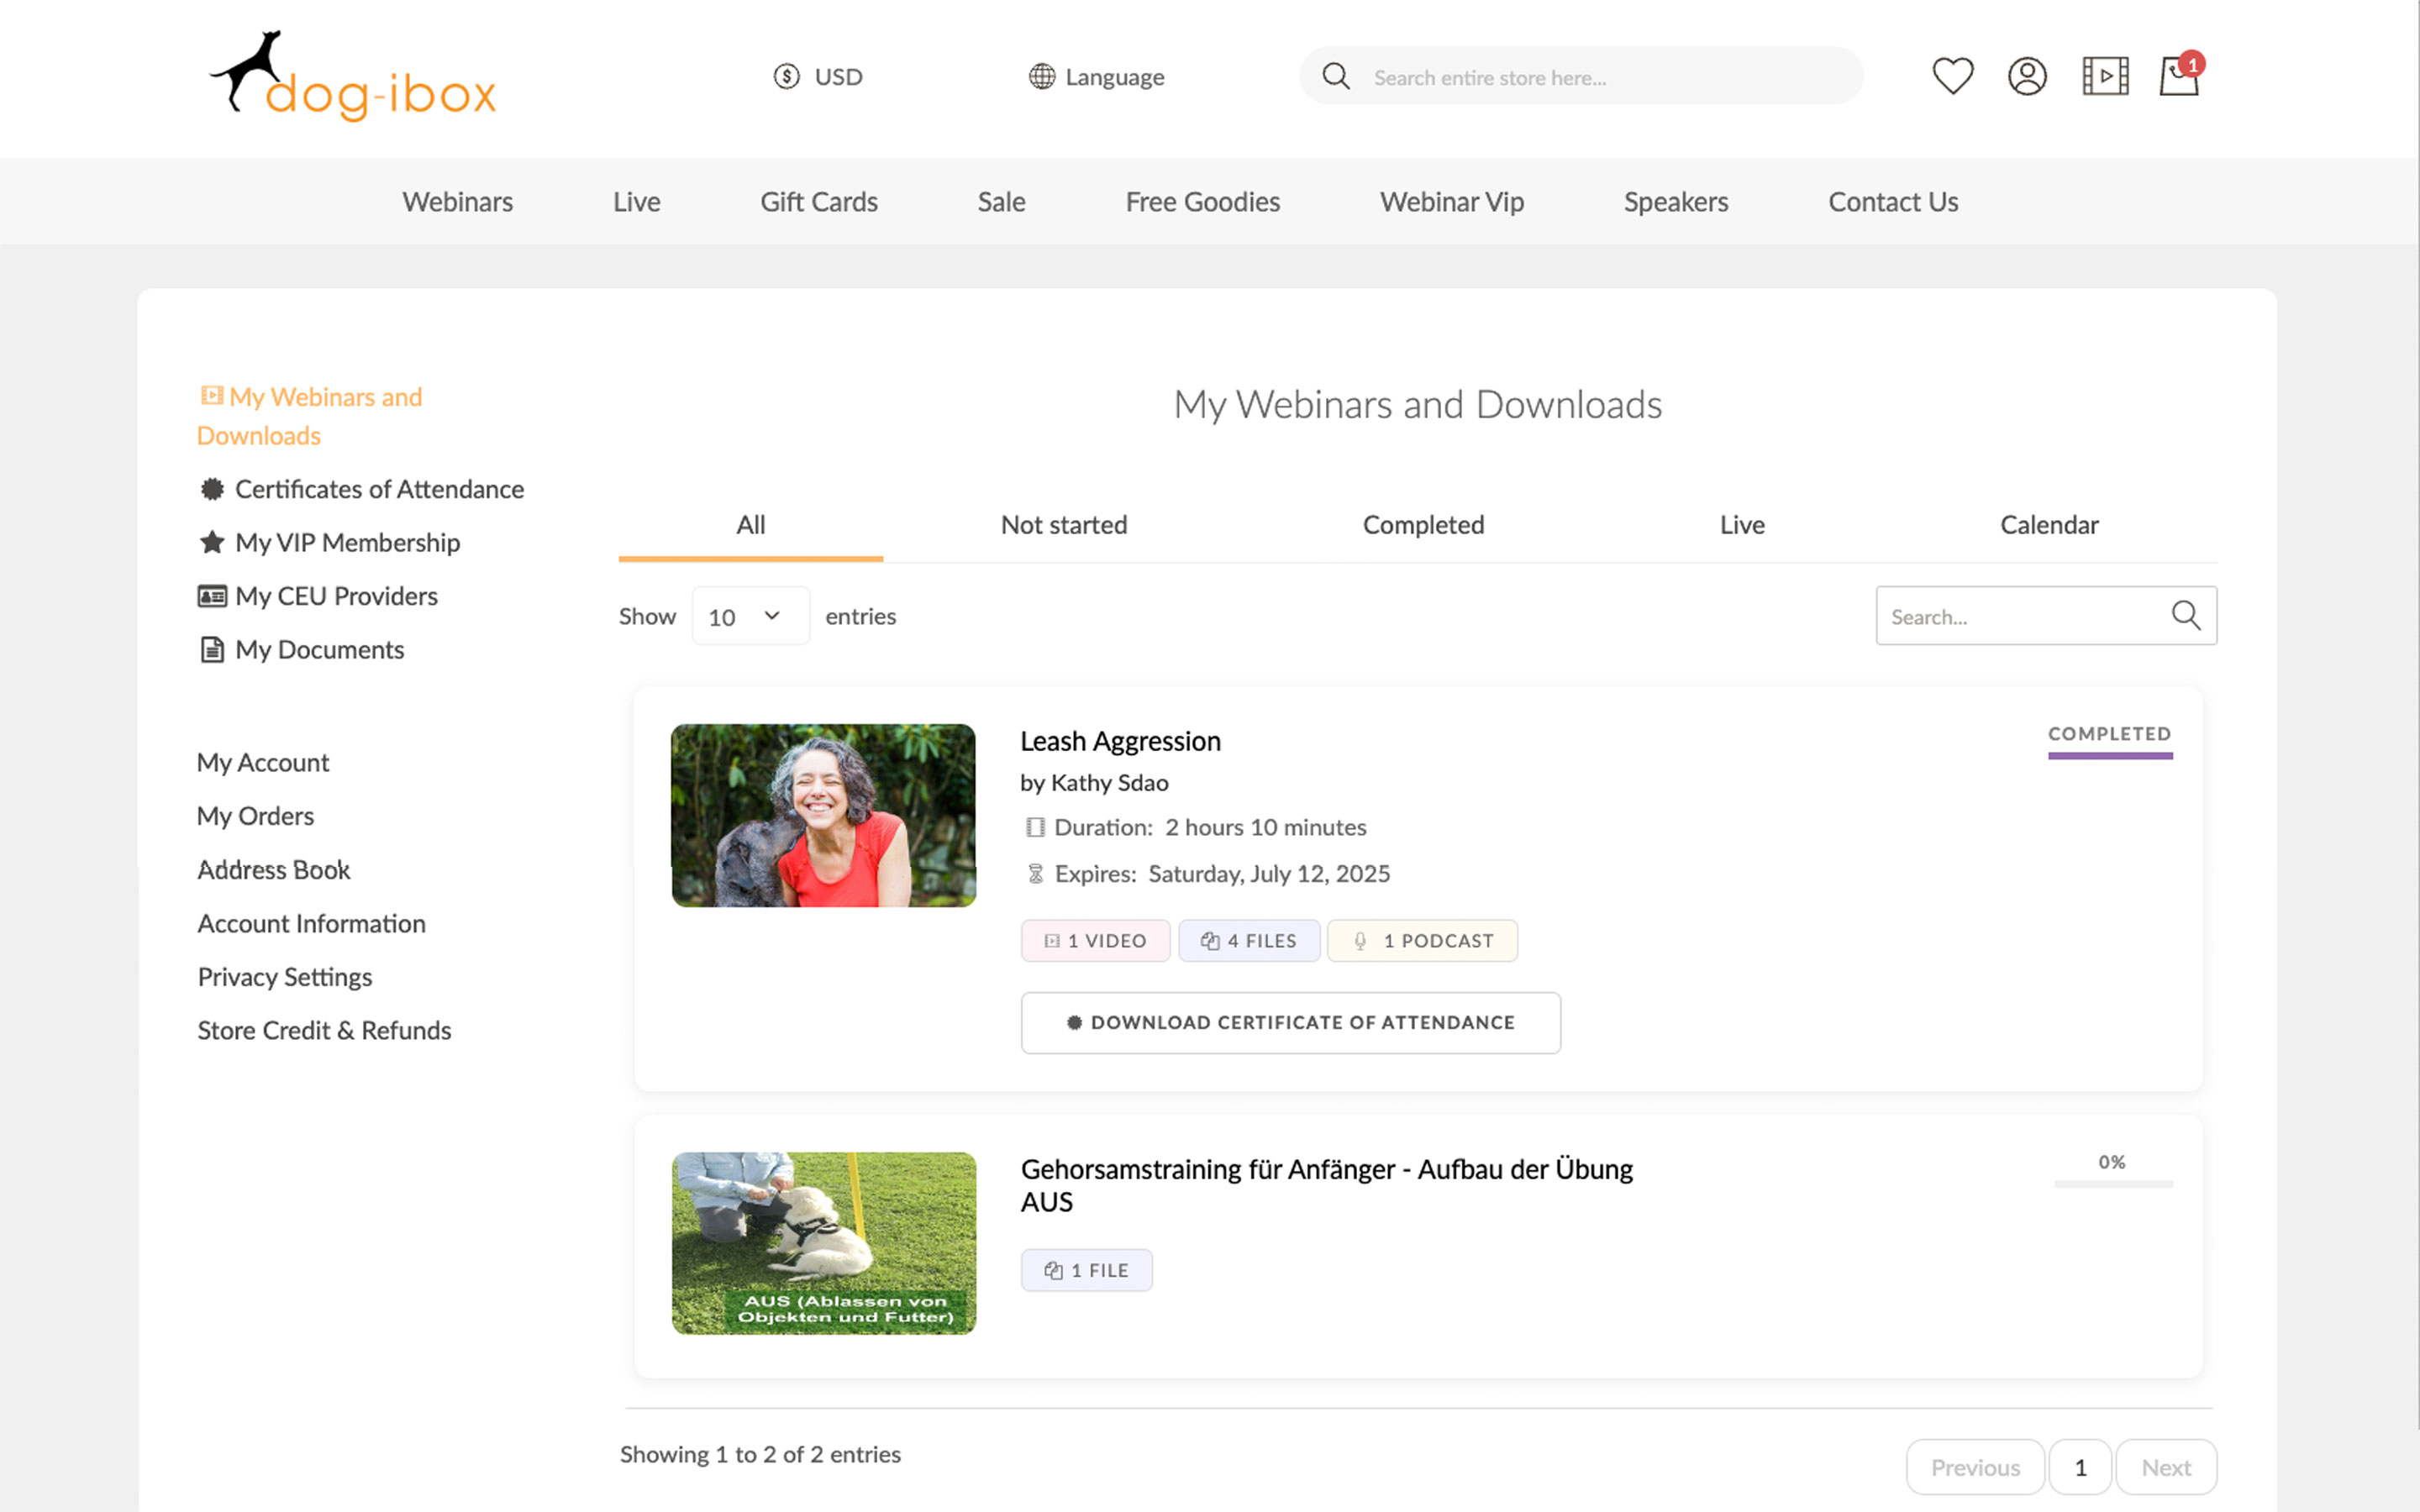2420x1512 pixels.
Task: Click the 1 Podcast tag
Action: [1422, 941]
